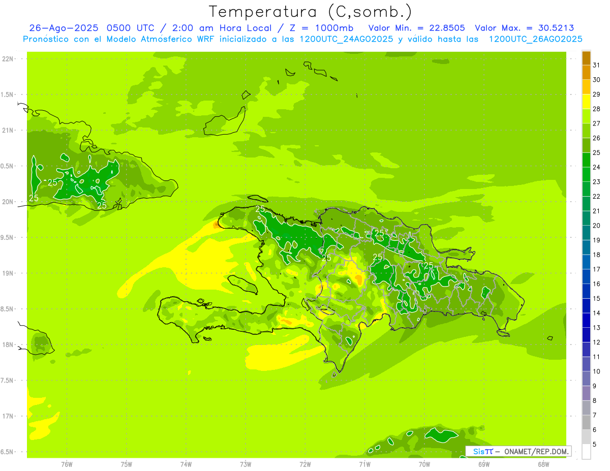This screenshot has width=610, height=471.
Task: Click the blue swatch between 15 and 16
Action: pos(586,291)
